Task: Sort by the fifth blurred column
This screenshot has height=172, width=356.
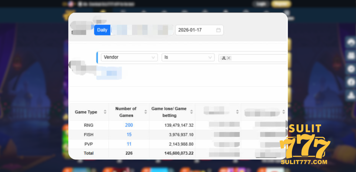Action: click(283, 112)
